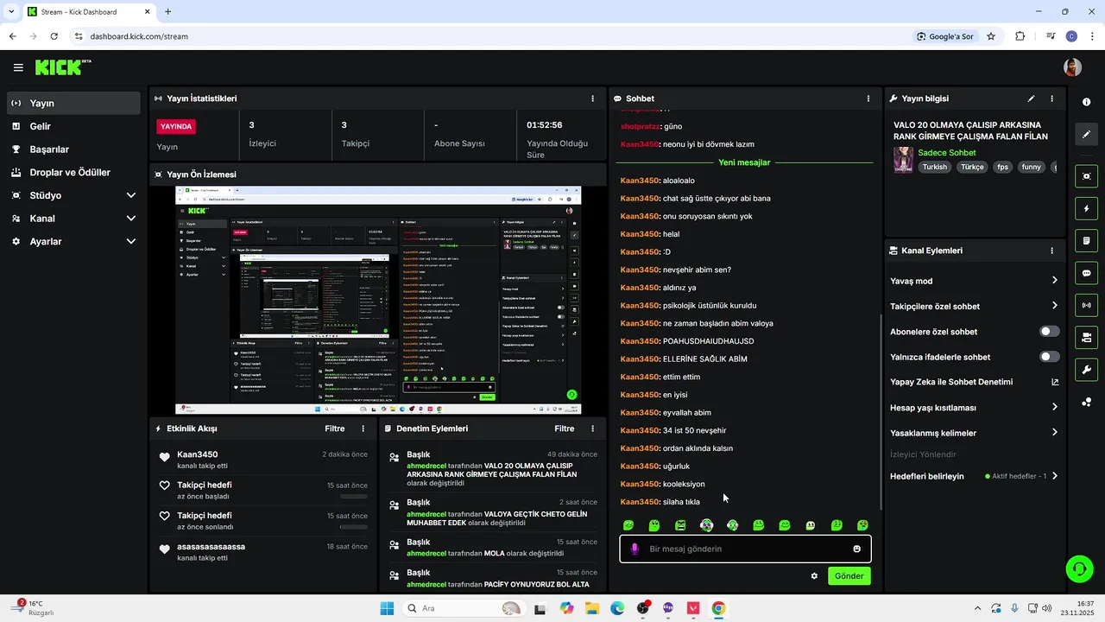Screen dimensions: 1105x622
Task: Click Yeni mesajlar divider label in chat
Action: point(744,162)
